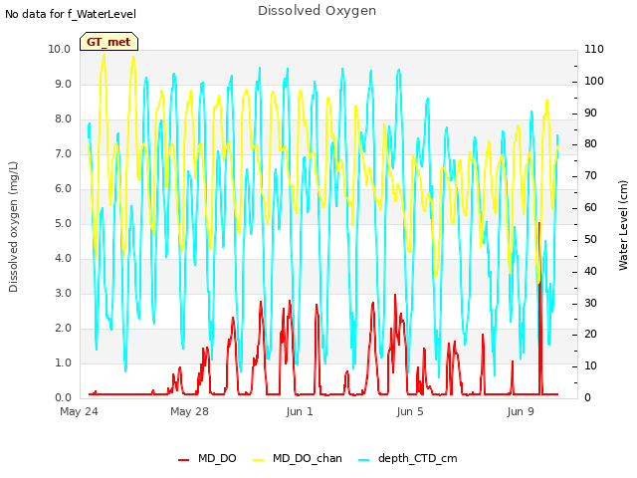This screenshot has height=478, width=637.
Task: Click the 40 right axis tick label
Action: click(590, 271)
